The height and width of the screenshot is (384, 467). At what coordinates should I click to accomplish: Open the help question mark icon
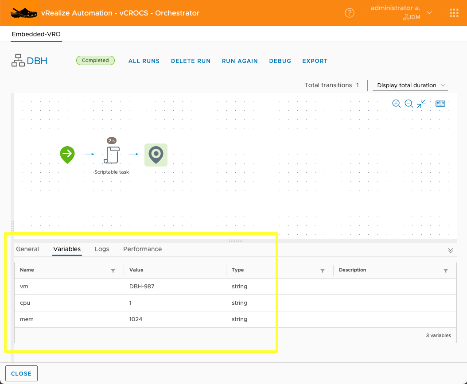pyautogui.click(x=350, y=13)
